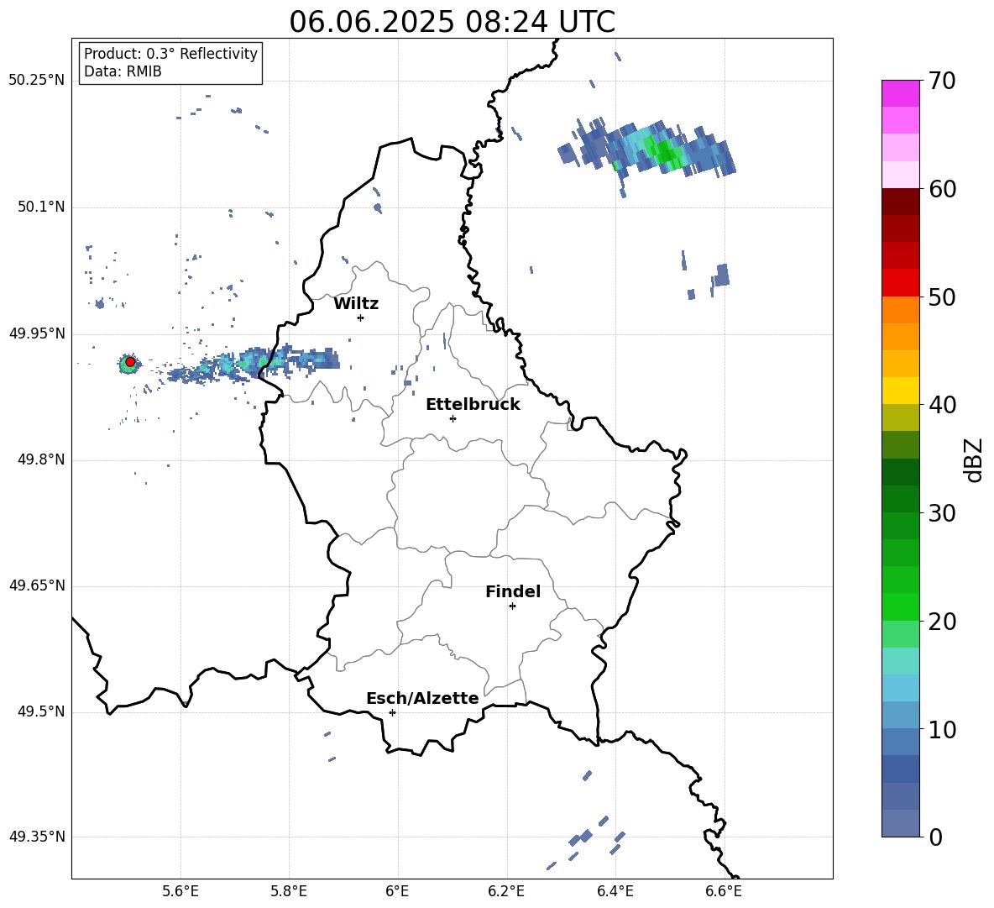The height and width of the screenshot is (908, 994).
Task: Click the 5.6°E longitude label
Action: click(180, 891)
